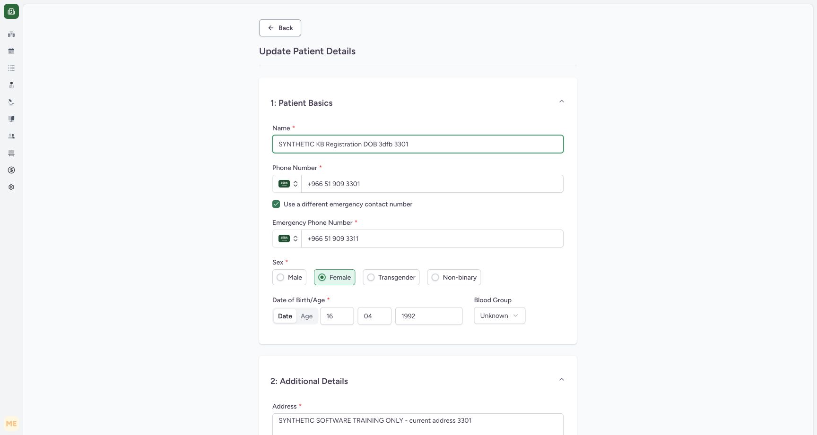Image resolution: width=817 pixels, height=435 pixels.
Task: Go Back to previous page
Action: tap(280, 28)
